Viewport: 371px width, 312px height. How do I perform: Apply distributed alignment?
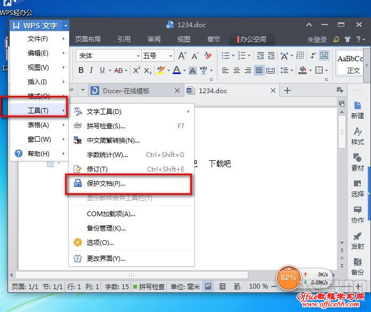click(270, 70)
